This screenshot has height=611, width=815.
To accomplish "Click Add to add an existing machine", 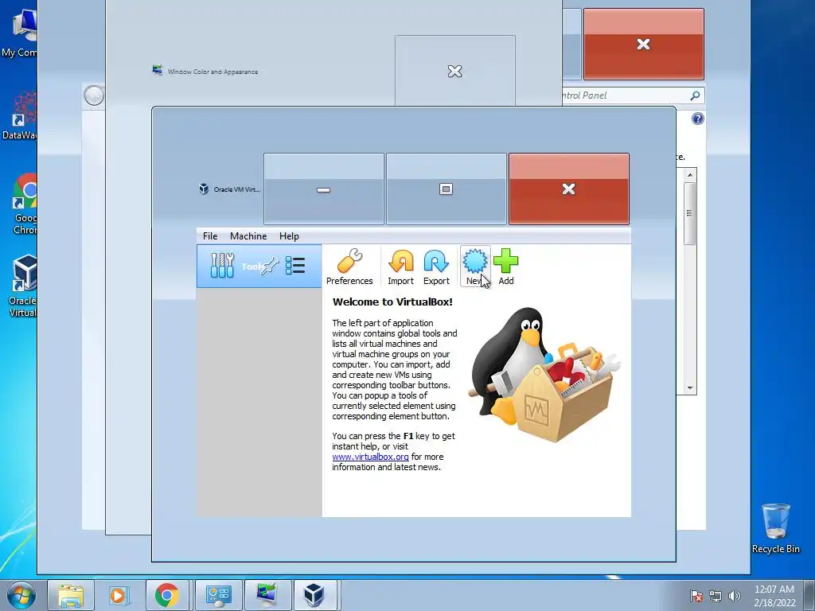I will (x=505, y=267).
